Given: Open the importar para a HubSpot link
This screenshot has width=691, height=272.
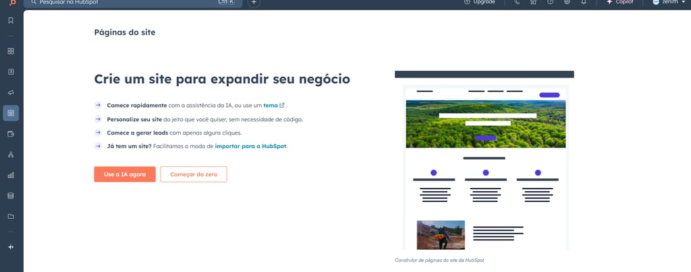Looking at the screenshot, I should point(251,146).
